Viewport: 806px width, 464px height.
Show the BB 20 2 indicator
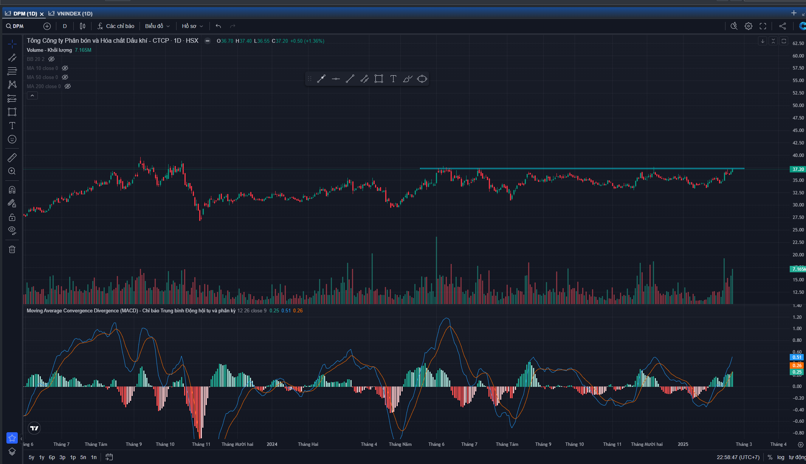pyautogui.click(x=52, y=59)
